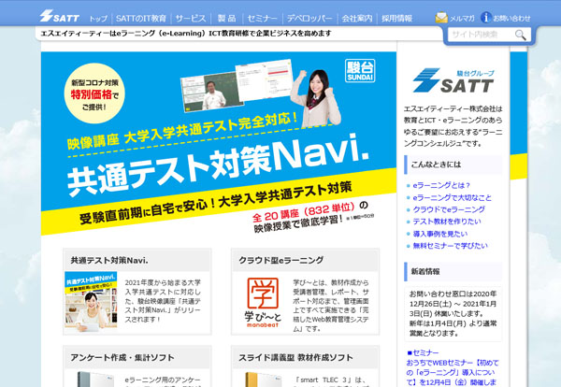This screenshot has height=387, width=561.
Task: Open the mail magazine envelope icon
Action: (441, 17)
